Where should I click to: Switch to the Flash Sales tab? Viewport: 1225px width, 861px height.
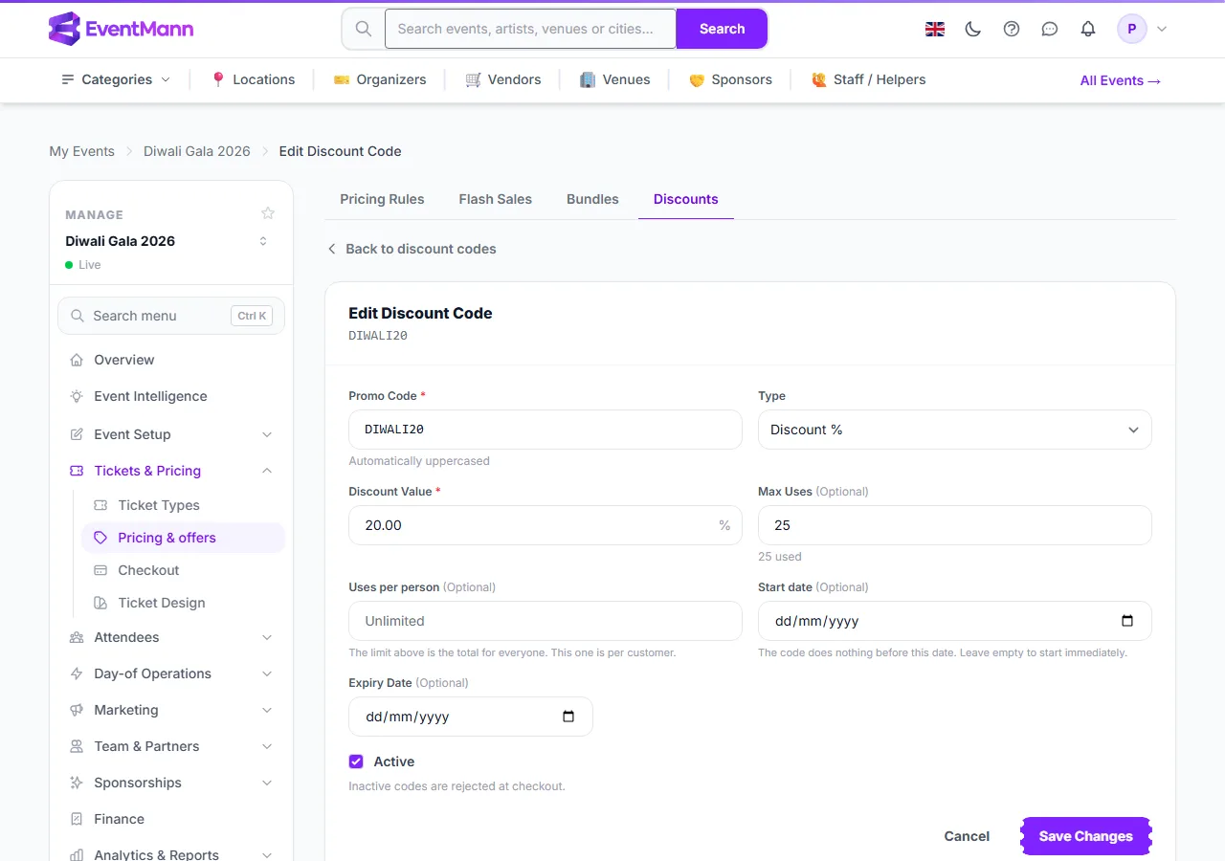[495, 199]
